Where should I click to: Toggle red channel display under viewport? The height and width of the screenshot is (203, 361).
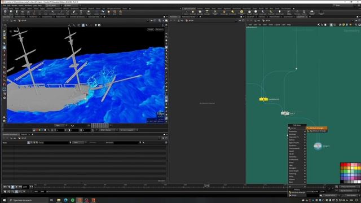click(x=37, y=130)
